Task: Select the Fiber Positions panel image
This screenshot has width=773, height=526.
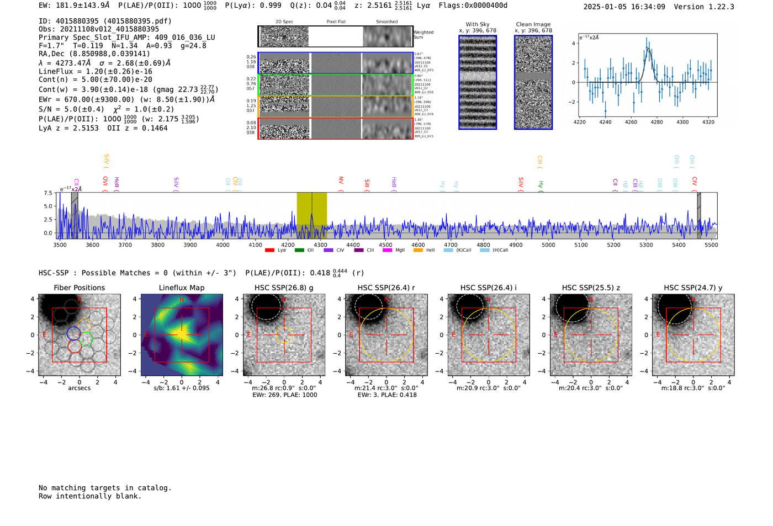Action: [x=80, y=335]
